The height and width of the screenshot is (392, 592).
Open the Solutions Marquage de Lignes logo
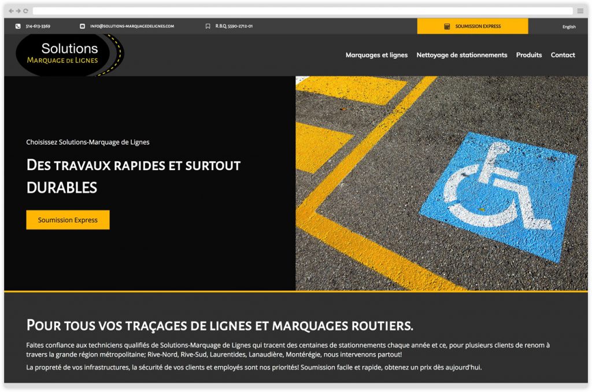tap(69, 55)
